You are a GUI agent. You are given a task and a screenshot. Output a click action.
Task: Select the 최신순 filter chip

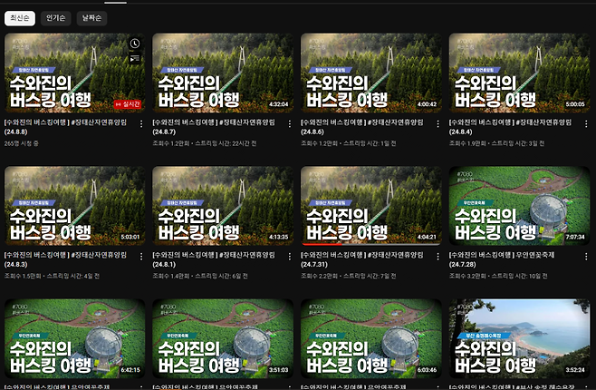point(20,18)
